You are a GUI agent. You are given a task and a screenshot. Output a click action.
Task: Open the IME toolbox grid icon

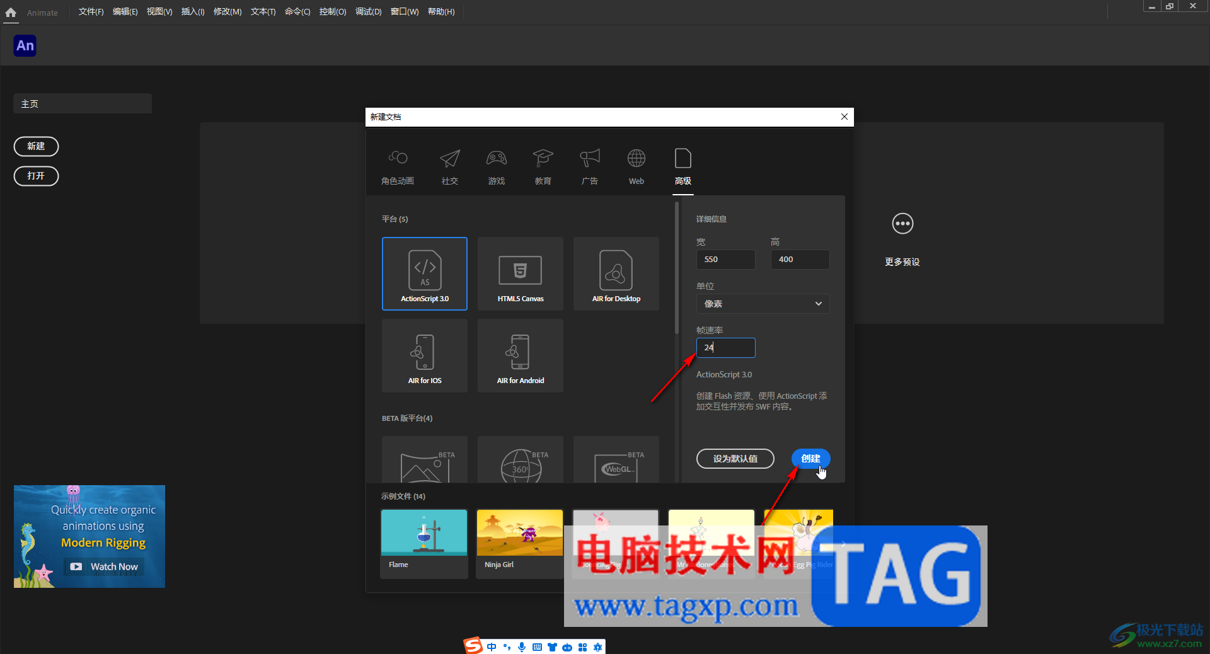[x=582, y=647]
